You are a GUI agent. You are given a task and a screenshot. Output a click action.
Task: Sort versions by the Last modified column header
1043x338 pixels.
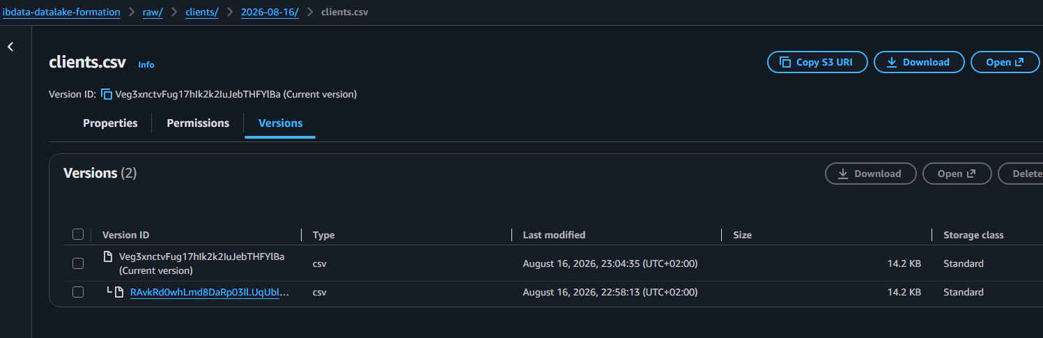[554, 235]
